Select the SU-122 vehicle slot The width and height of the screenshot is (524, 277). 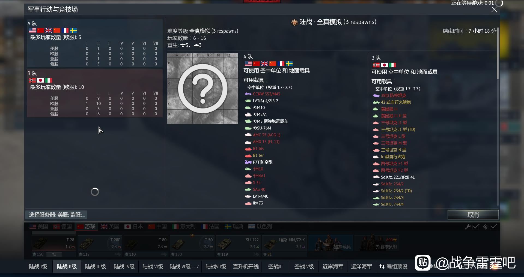coord(238,243)
